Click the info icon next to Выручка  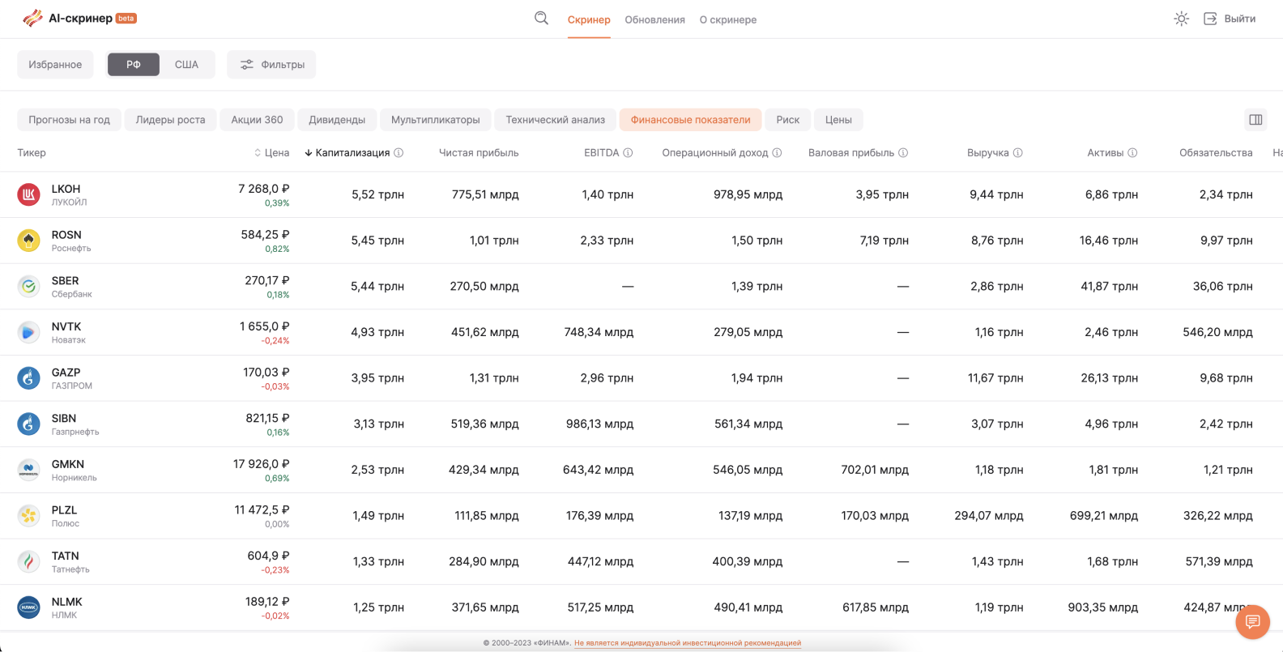pyautogui.click(x=1018, y=152)
